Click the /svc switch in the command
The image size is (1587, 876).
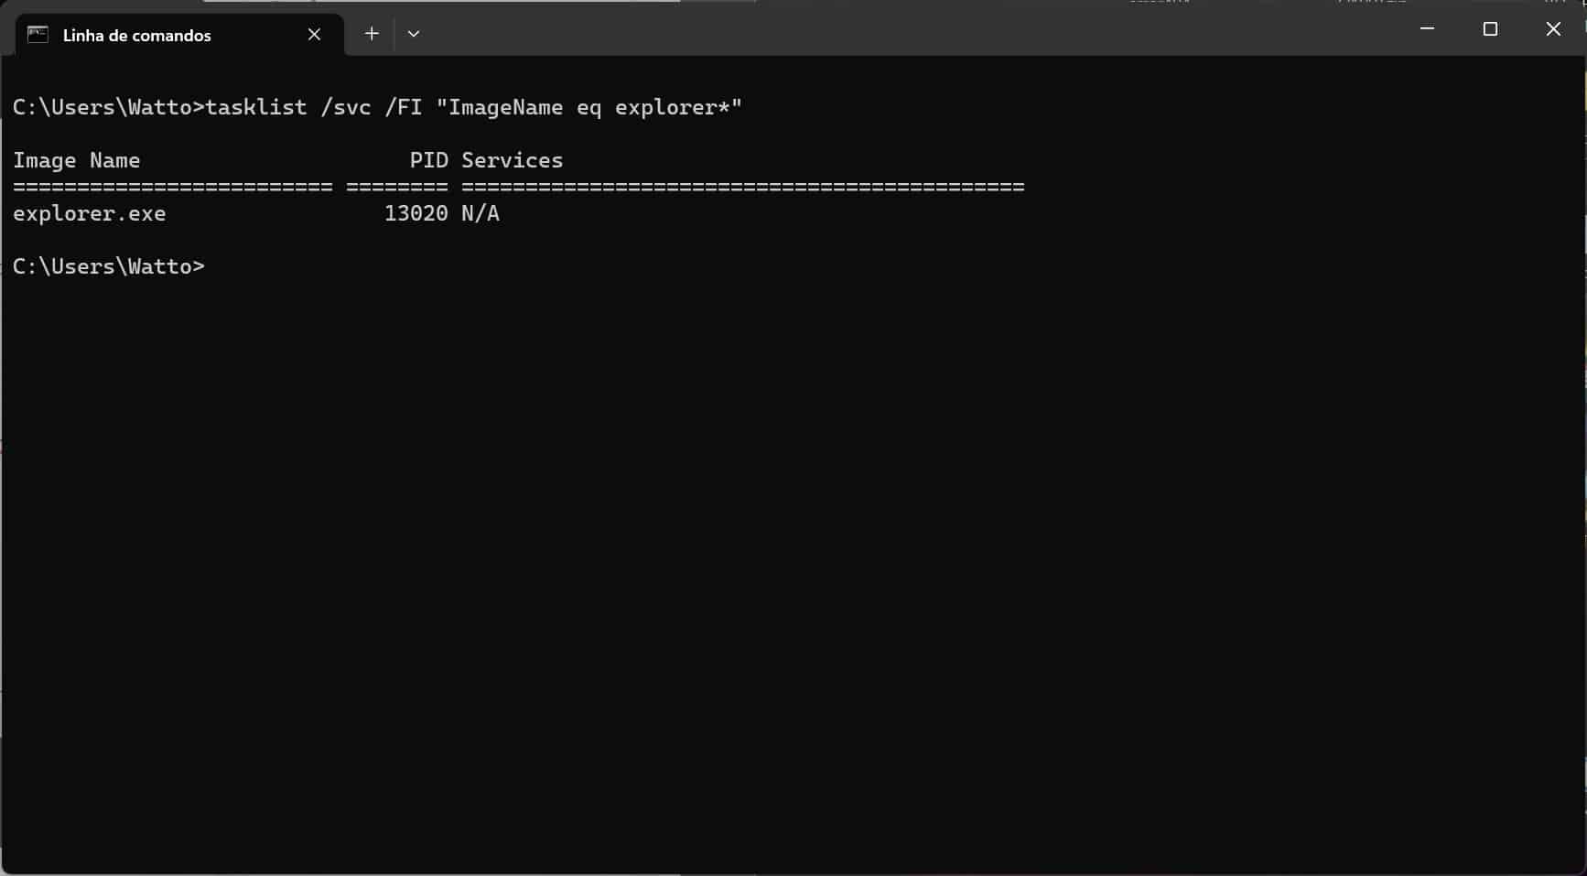[346, 107]
